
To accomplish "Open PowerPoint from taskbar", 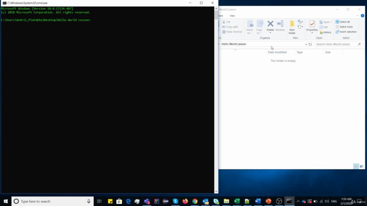I will (x=268, y=201).
